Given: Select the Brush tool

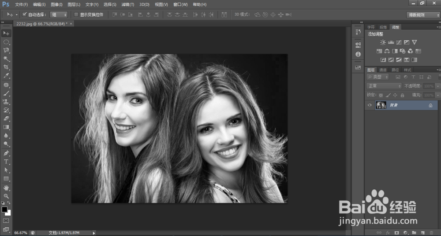Looking at the screenshot, I should click(x=6, y=93).
